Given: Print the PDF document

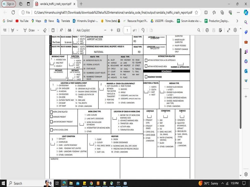Looking at the screenshot, I should [x=207, y=30].
